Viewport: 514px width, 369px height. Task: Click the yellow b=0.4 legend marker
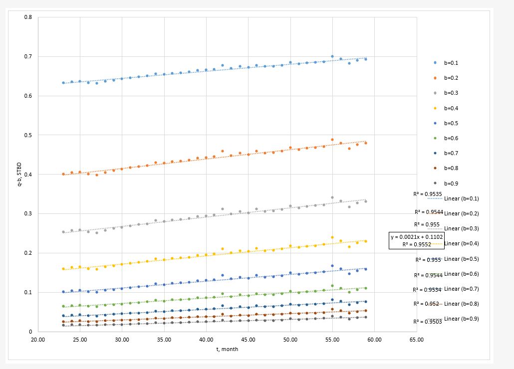click(435, 108)
